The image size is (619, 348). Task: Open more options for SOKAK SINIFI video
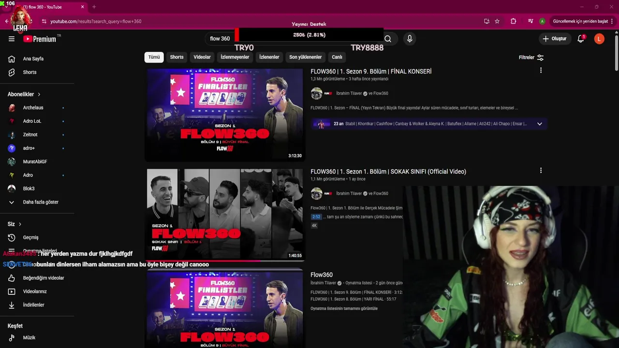541,171
